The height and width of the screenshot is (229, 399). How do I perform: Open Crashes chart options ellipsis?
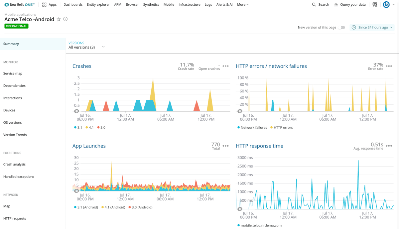click(x=225, y=66)
